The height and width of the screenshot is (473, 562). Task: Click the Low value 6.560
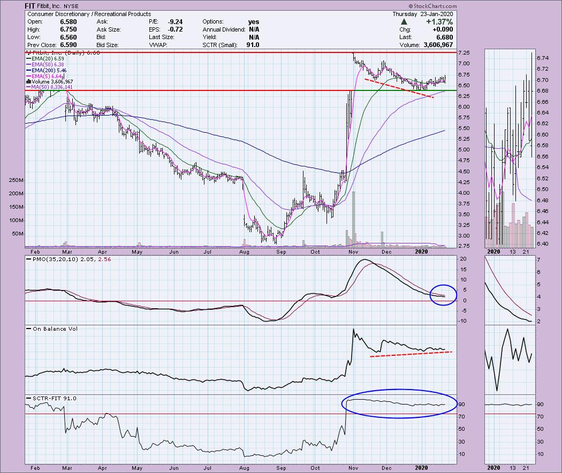click(68, 37)
